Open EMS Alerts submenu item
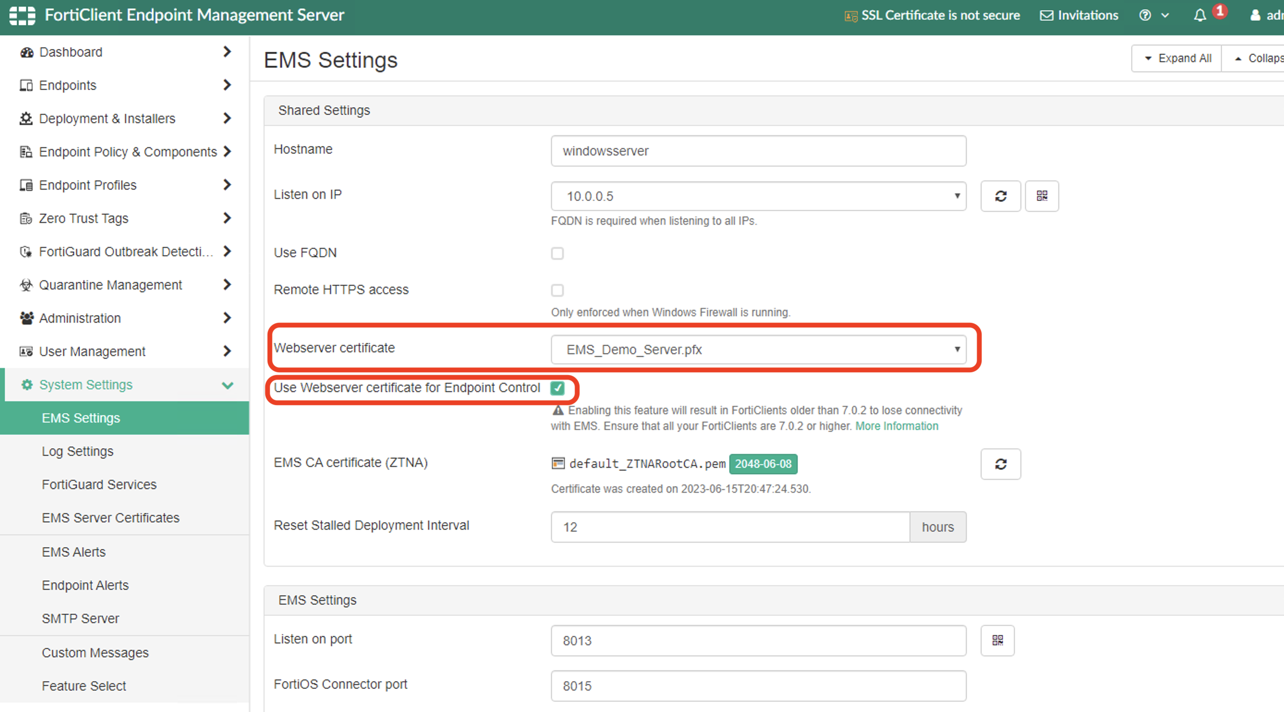 pos(125,552)
